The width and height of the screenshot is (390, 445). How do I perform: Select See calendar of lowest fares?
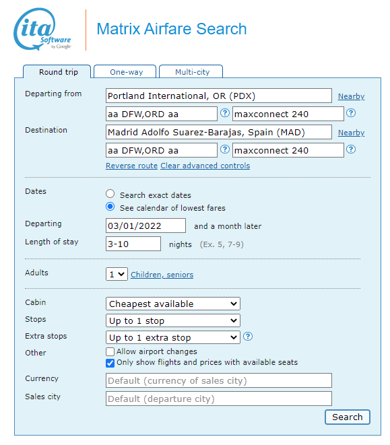point(110,207)
